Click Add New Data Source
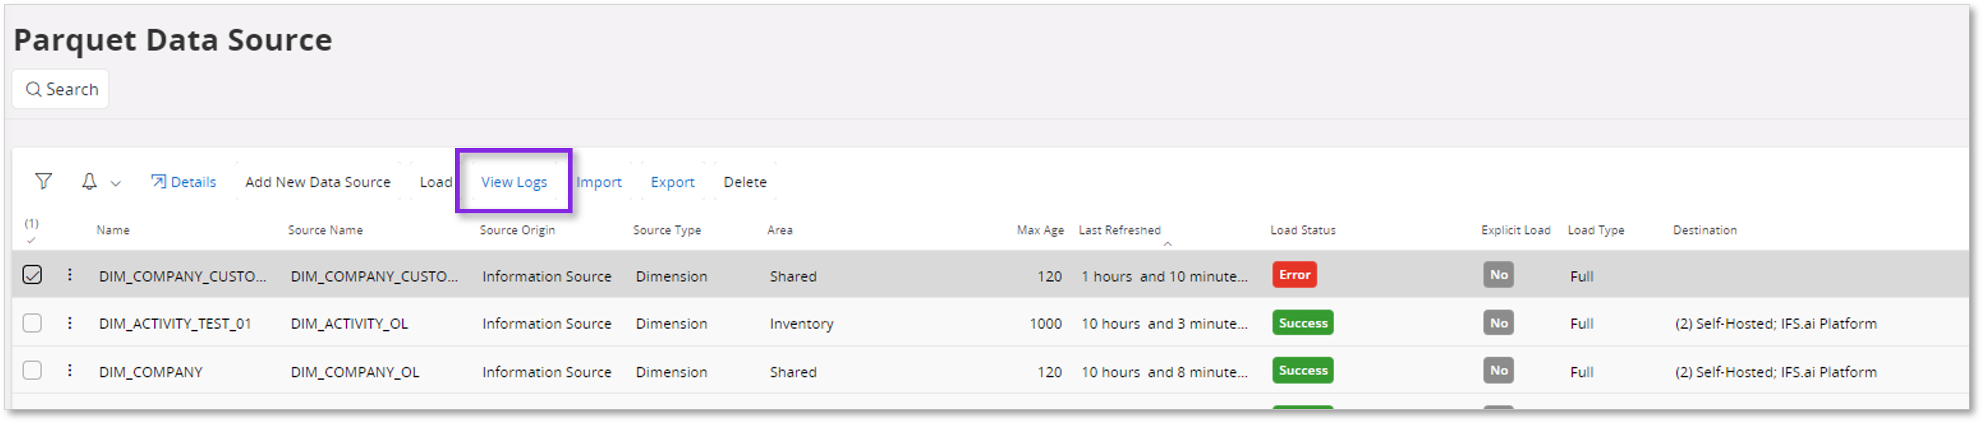The height and width of the screenshot is (423, 1983). [317, 182]
